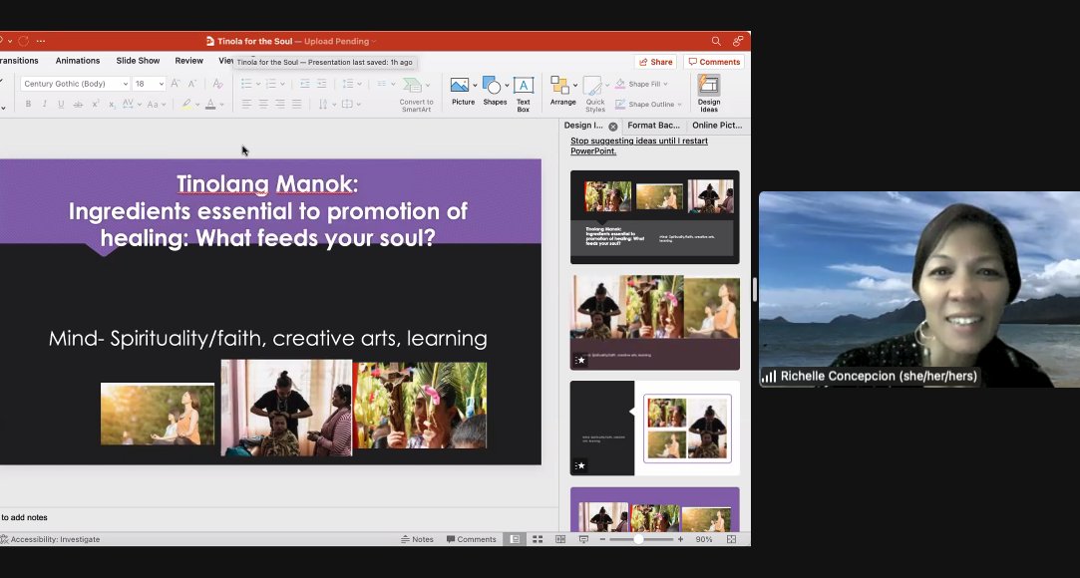Switch to Reading view
This screenshot has width=1080, height=578.
coord(560,539)
